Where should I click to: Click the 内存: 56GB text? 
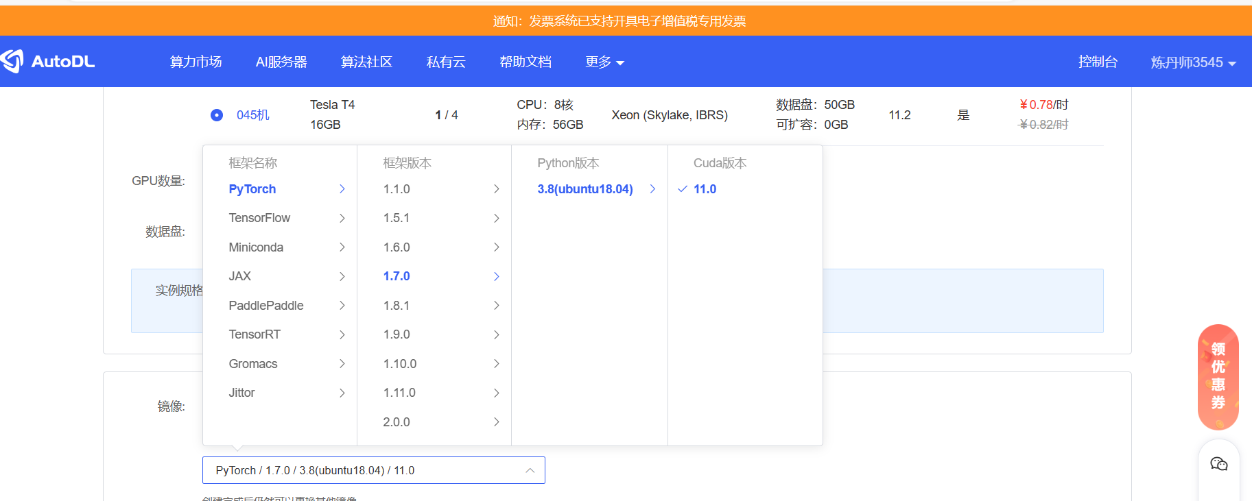click(550, 125)
